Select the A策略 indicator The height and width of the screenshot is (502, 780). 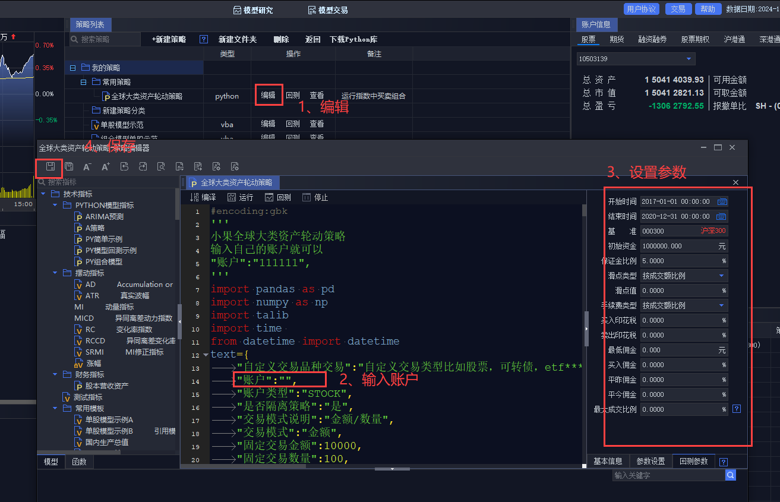(90, 228)
